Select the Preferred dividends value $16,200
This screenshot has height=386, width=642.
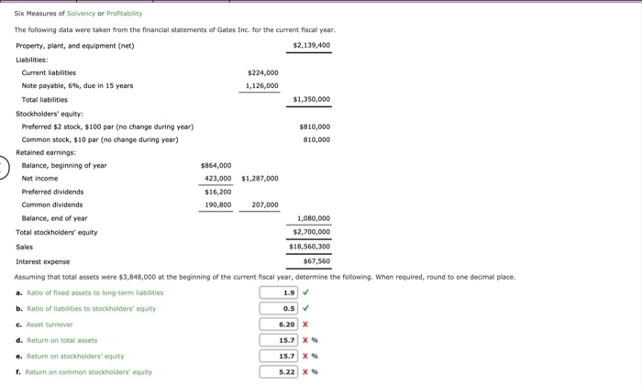pyautogui.click(x=218, y=192)
